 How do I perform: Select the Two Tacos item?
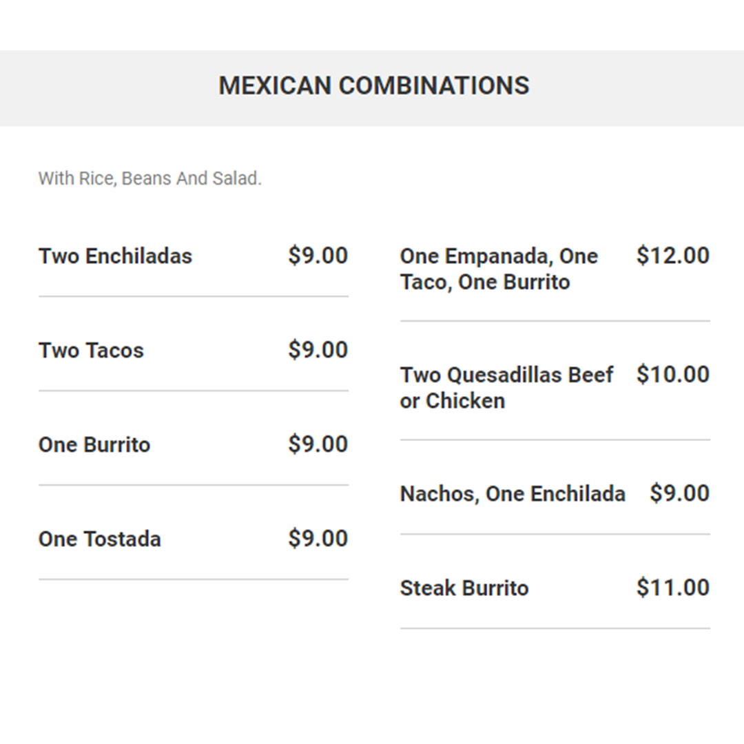(91, 351)
